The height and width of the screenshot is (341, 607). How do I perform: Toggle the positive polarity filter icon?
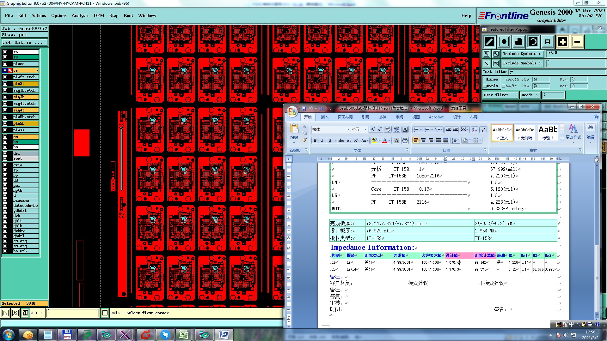click(x=562, y=42)
